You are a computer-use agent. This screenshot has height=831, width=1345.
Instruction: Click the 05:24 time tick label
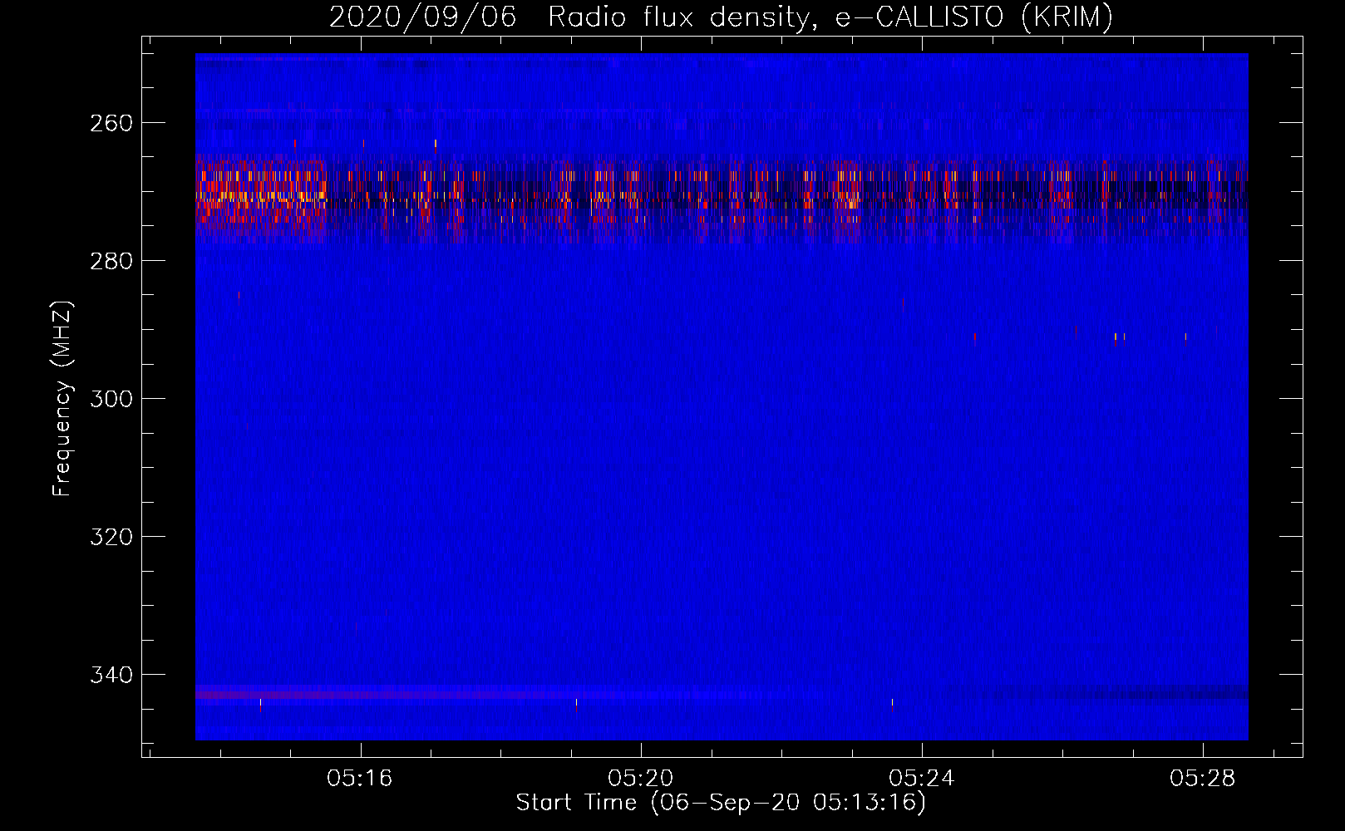pyautogui.click(x=922, y=779)
